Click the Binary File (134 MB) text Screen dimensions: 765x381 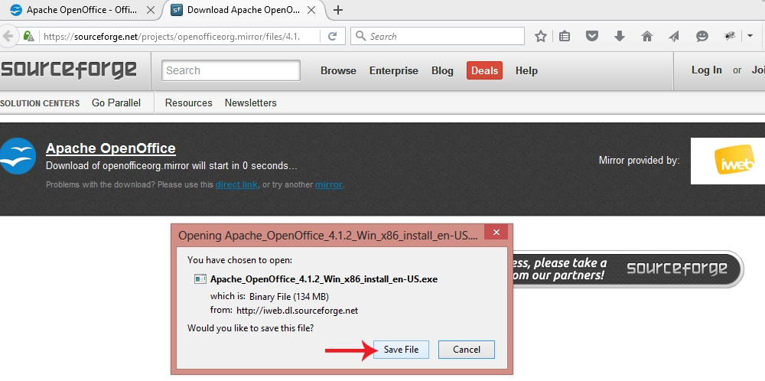coord(289,297)
